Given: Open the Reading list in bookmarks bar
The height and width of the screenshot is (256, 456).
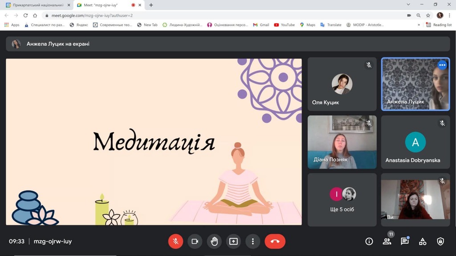Looking at the screenshot, I should click(439, 25).
